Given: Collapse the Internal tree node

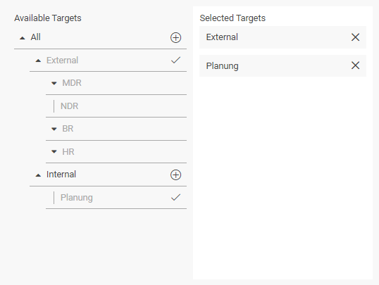Looking at the screenshot, I should [x=38, y=175].
